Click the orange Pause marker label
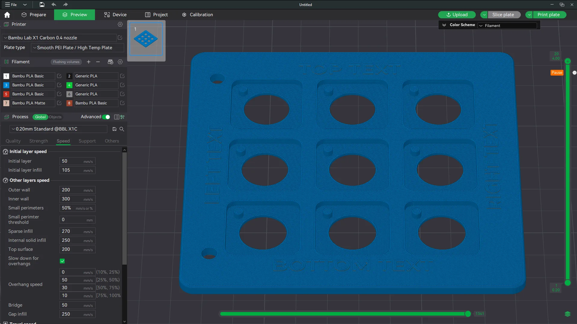This screenshot has width=577, height=324. coord(557,73)
